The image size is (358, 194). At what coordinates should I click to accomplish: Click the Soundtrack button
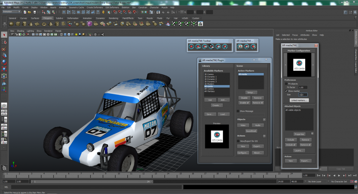tap(251, 131)
